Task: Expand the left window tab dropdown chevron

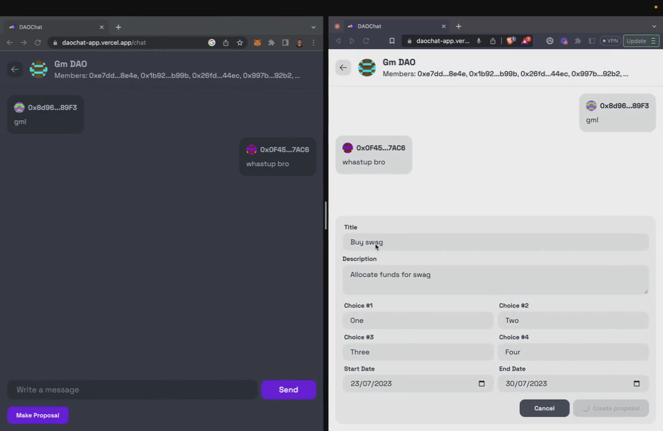Action: click(x=313, y=26)
